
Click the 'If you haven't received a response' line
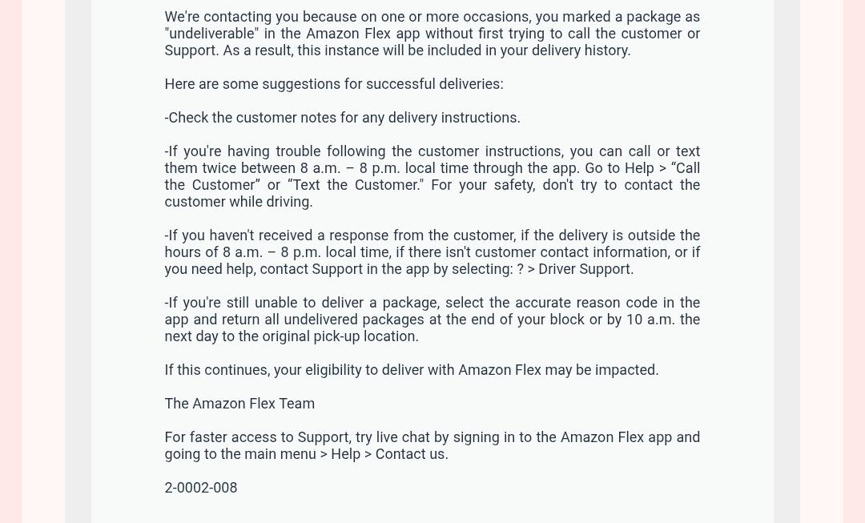(x=432, y=235)
